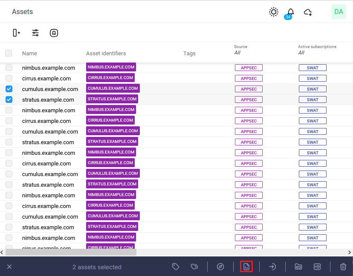Open the filter sliders icon

pos(35,33)
